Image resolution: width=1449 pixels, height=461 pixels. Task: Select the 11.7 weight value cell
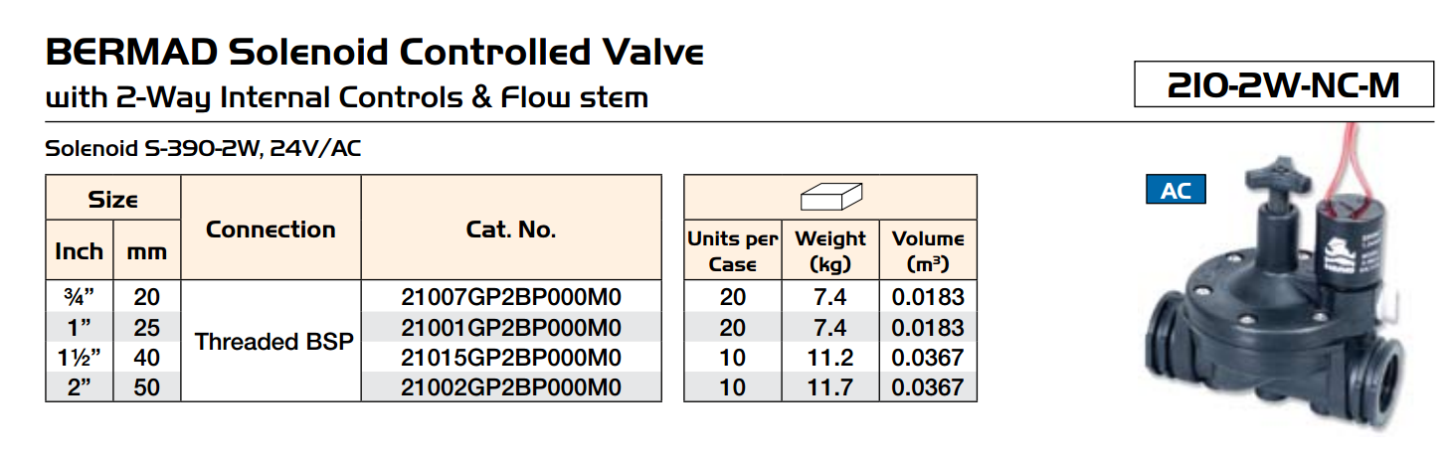[830, 386]
